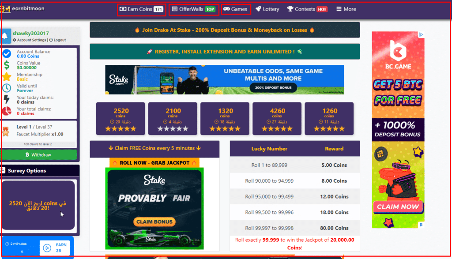Click the AdChoices icon on BC.GAME ad
Image resolution: width=452 pixels, height=259 pixels.
(421, 34)
